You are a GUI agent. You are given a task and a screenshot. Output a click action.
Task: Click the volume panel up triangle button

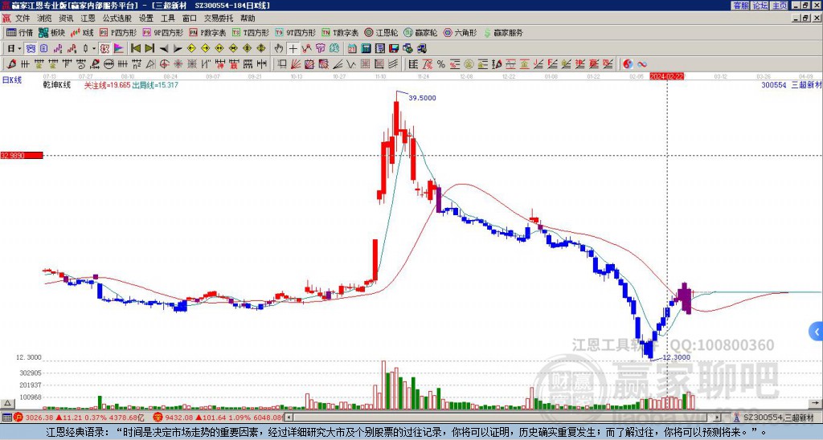pyautogui.click(x=7, y=403)
